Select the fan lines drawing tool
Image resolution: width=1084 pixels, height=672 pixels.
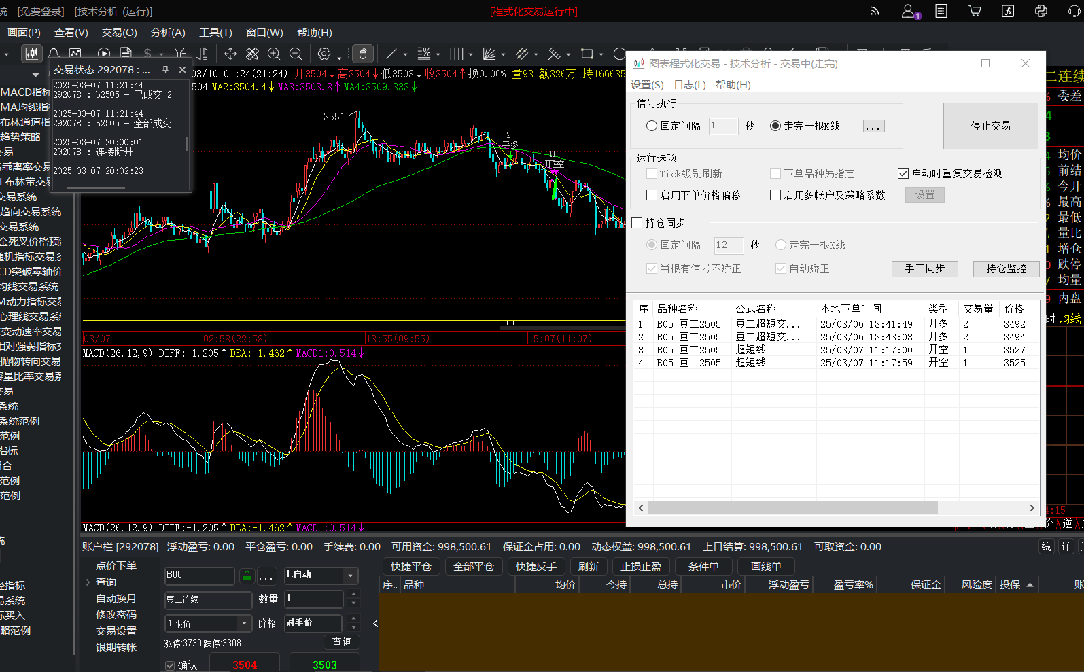[x=489, y=54]
